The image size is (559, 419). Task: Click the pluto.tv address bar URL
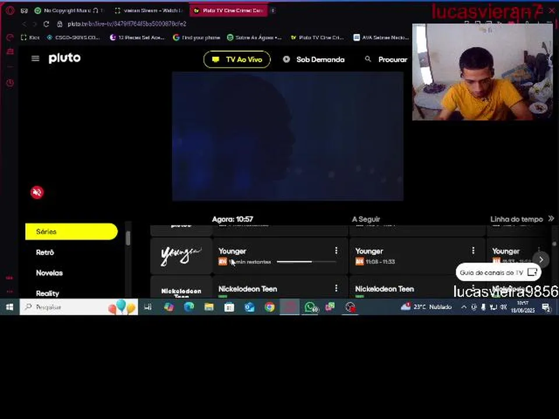point(127,24)
